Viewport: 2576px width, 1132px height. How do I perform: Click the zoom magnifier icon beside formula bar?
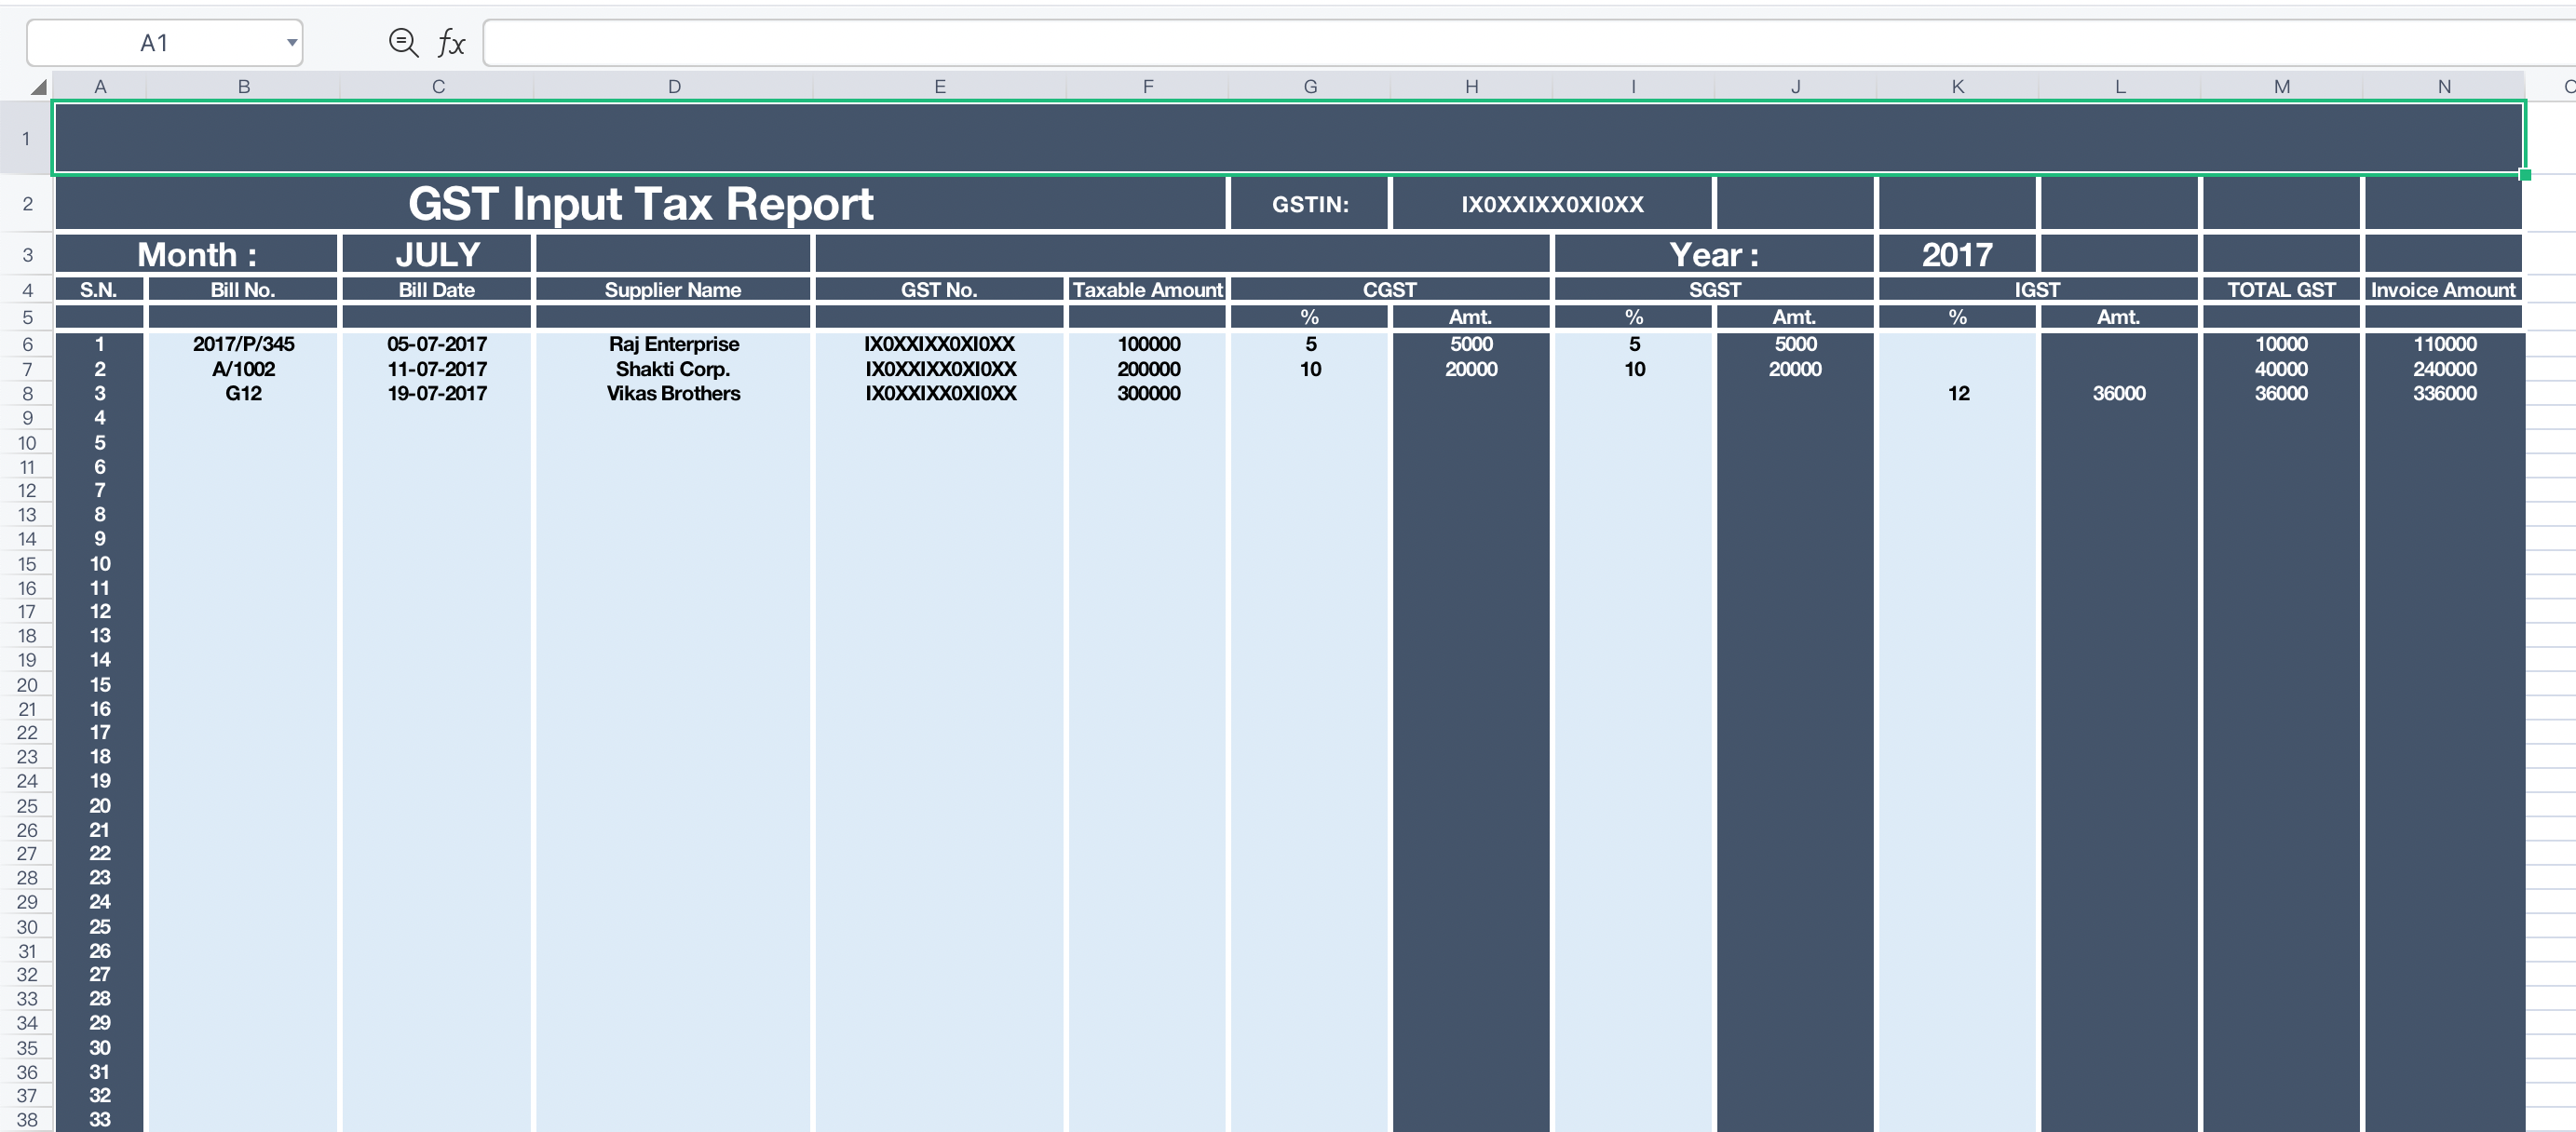[403, 42]
